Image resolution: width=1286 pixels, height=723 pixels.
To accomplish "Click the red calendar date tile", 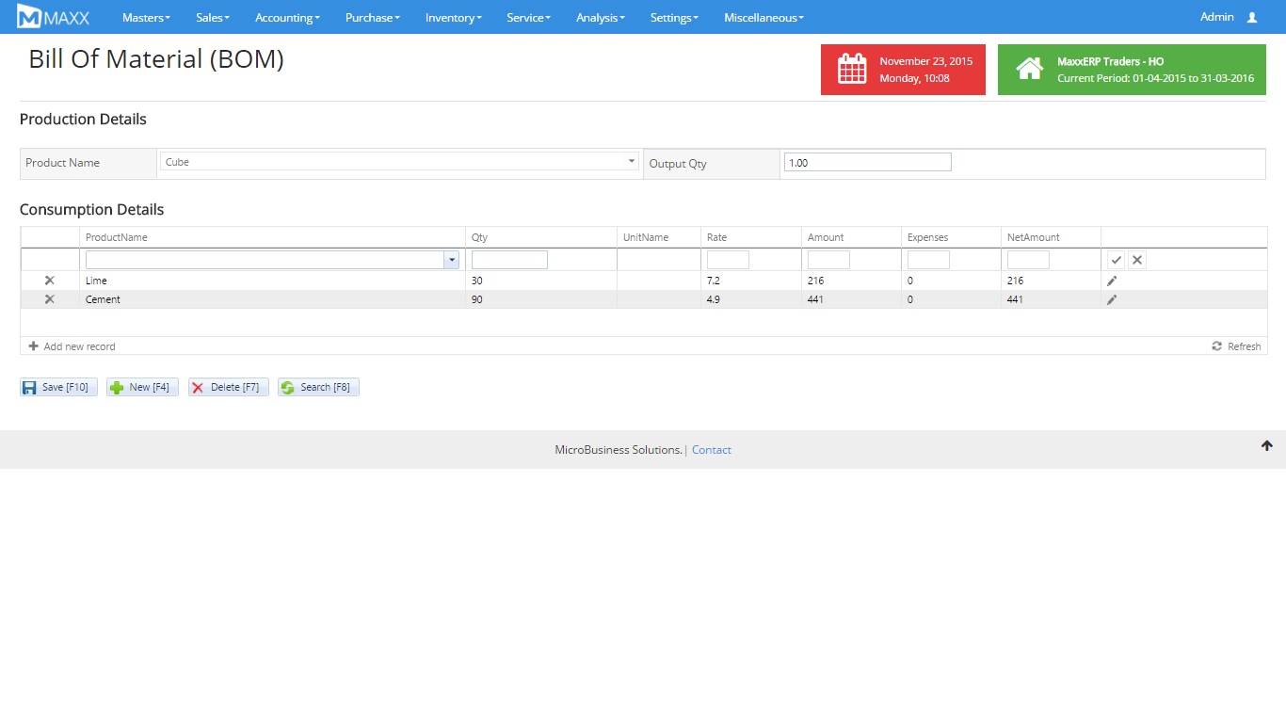I will (x=903, y=70).
